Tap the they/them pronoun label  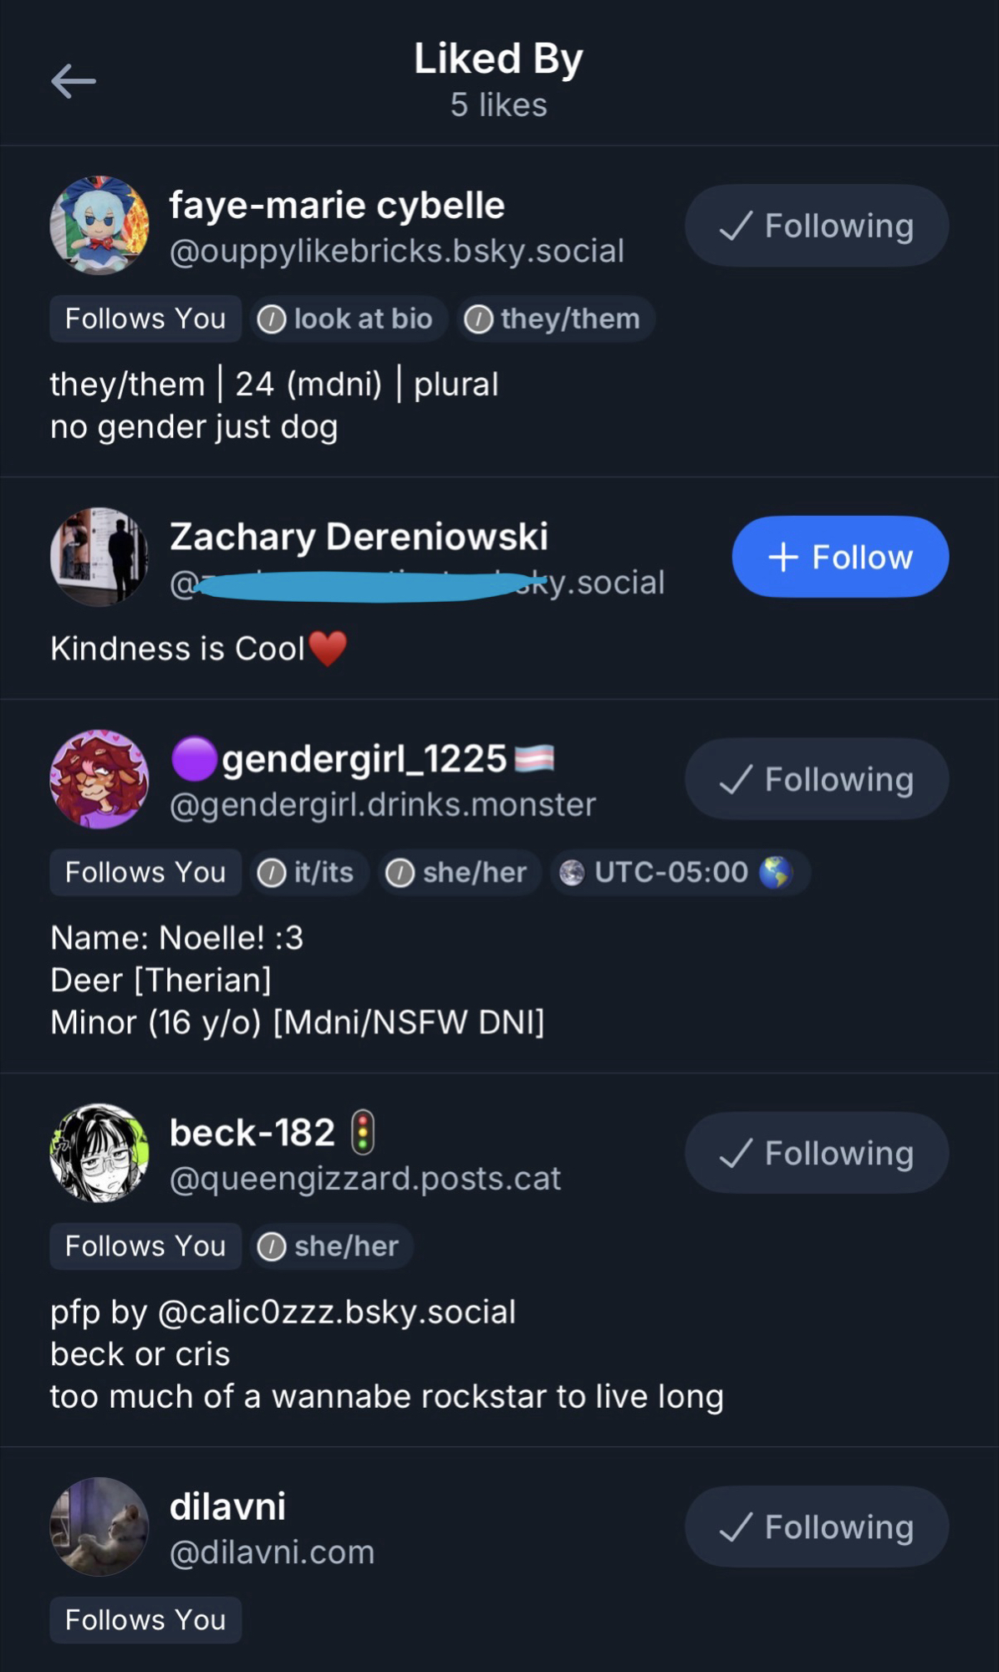[554, 319]
